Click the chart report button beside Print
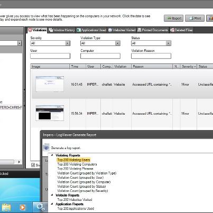Screen dimensions: 213x213 click(x=210, y=18)
